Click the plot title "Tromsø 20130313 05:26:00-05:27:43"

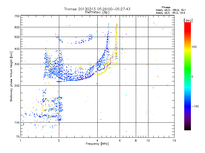pos(97,9)
